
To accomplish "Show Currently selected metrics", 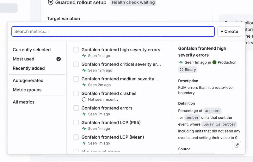I will (x=32, y=50).
